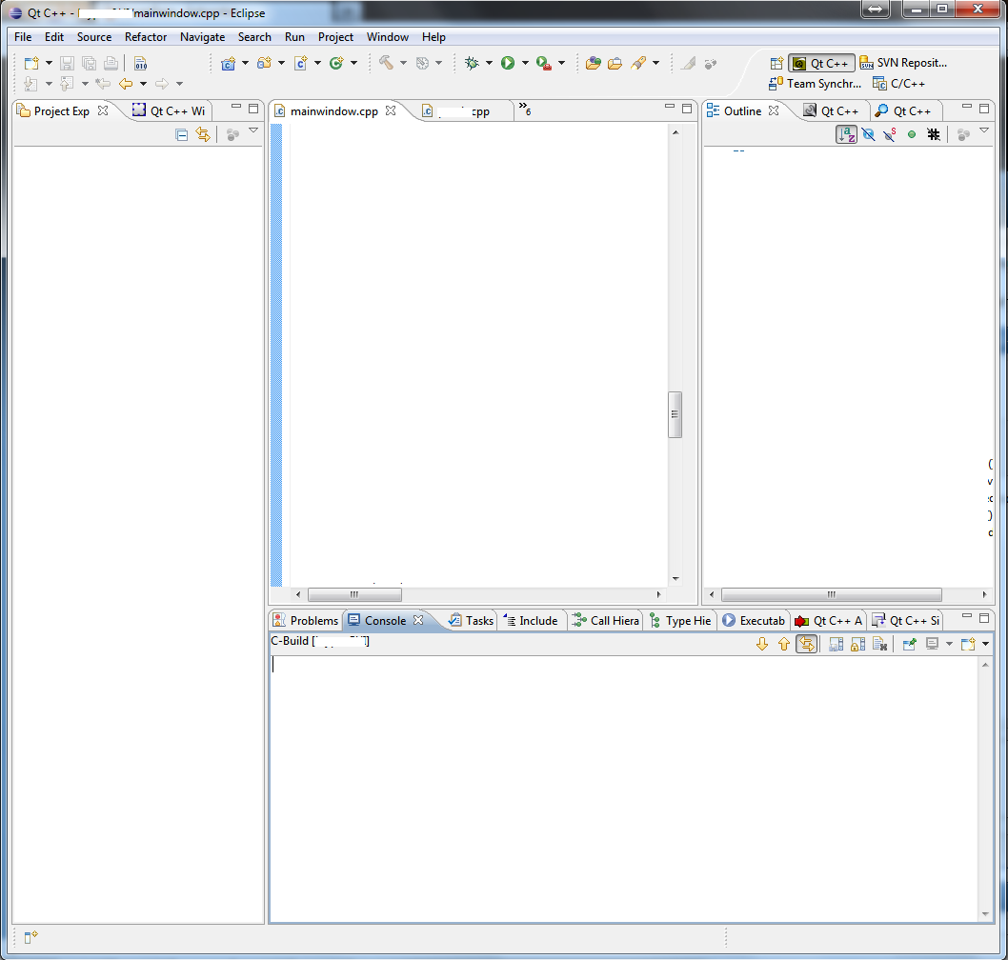Screen dimensions: 1008x960
Task: Click console next error down arrow
Action: click(x=762, y=644)
